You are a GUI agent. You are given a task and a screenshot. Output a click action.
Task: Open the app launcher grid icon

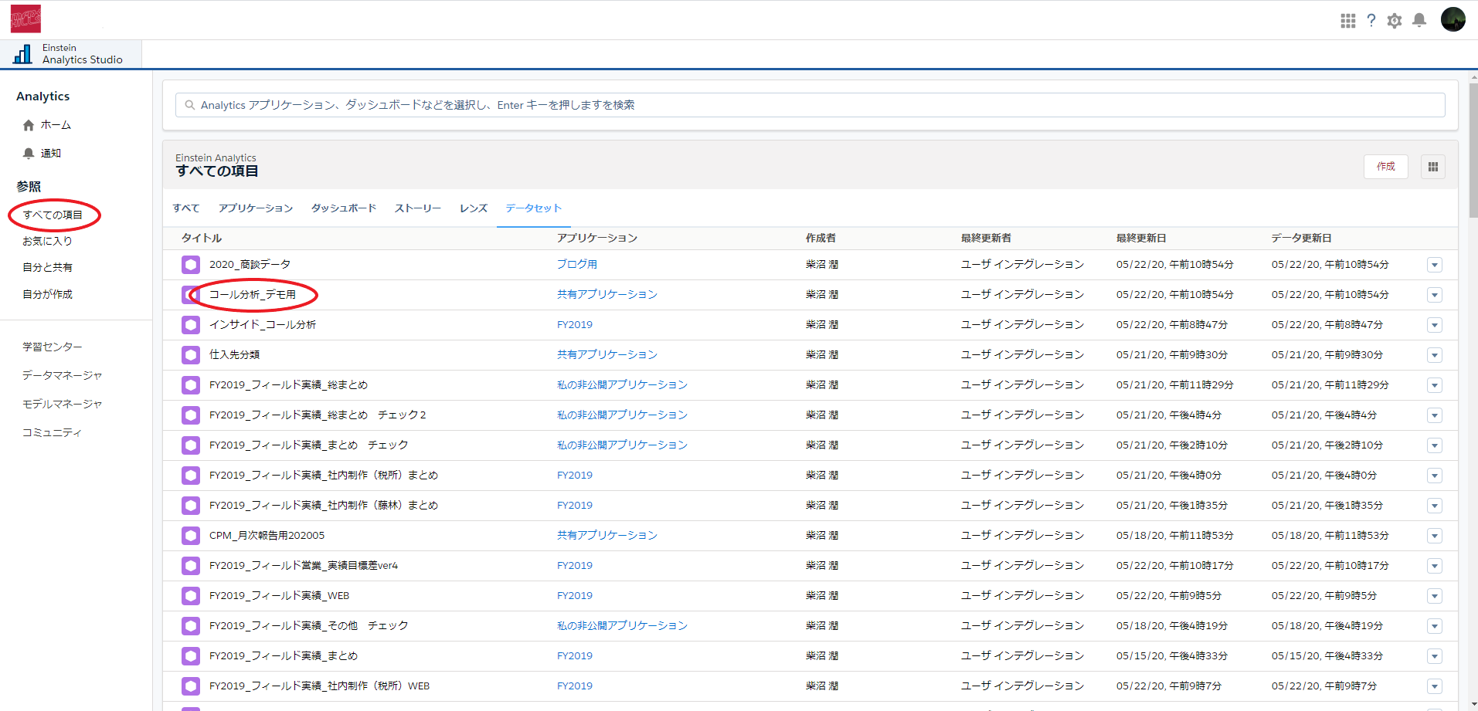tap(1347, 21)
